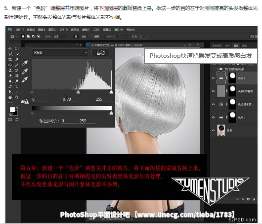Switch to the 通道 panel tab
This screenshot has width=262, height=224.
coord(244,45)
